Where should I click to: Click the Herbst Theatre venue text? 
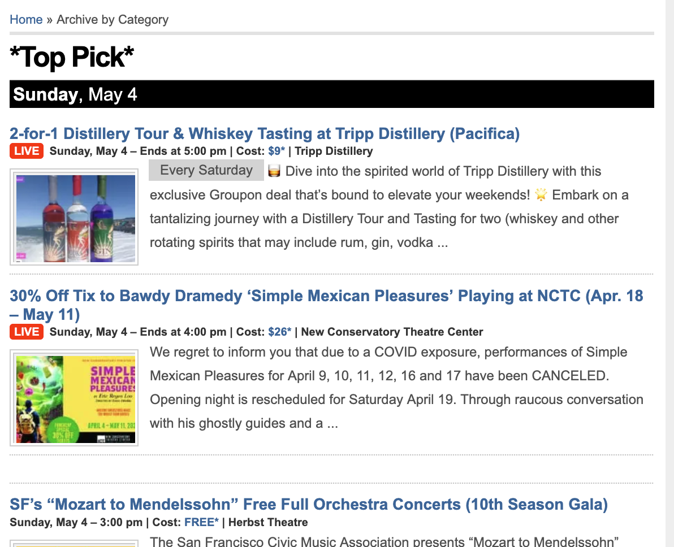tap(268, 523)
